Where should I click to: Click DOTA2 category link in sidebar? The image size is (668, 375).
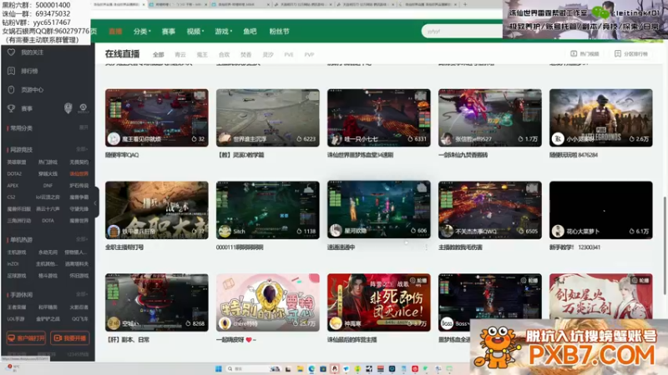point(14,173)
